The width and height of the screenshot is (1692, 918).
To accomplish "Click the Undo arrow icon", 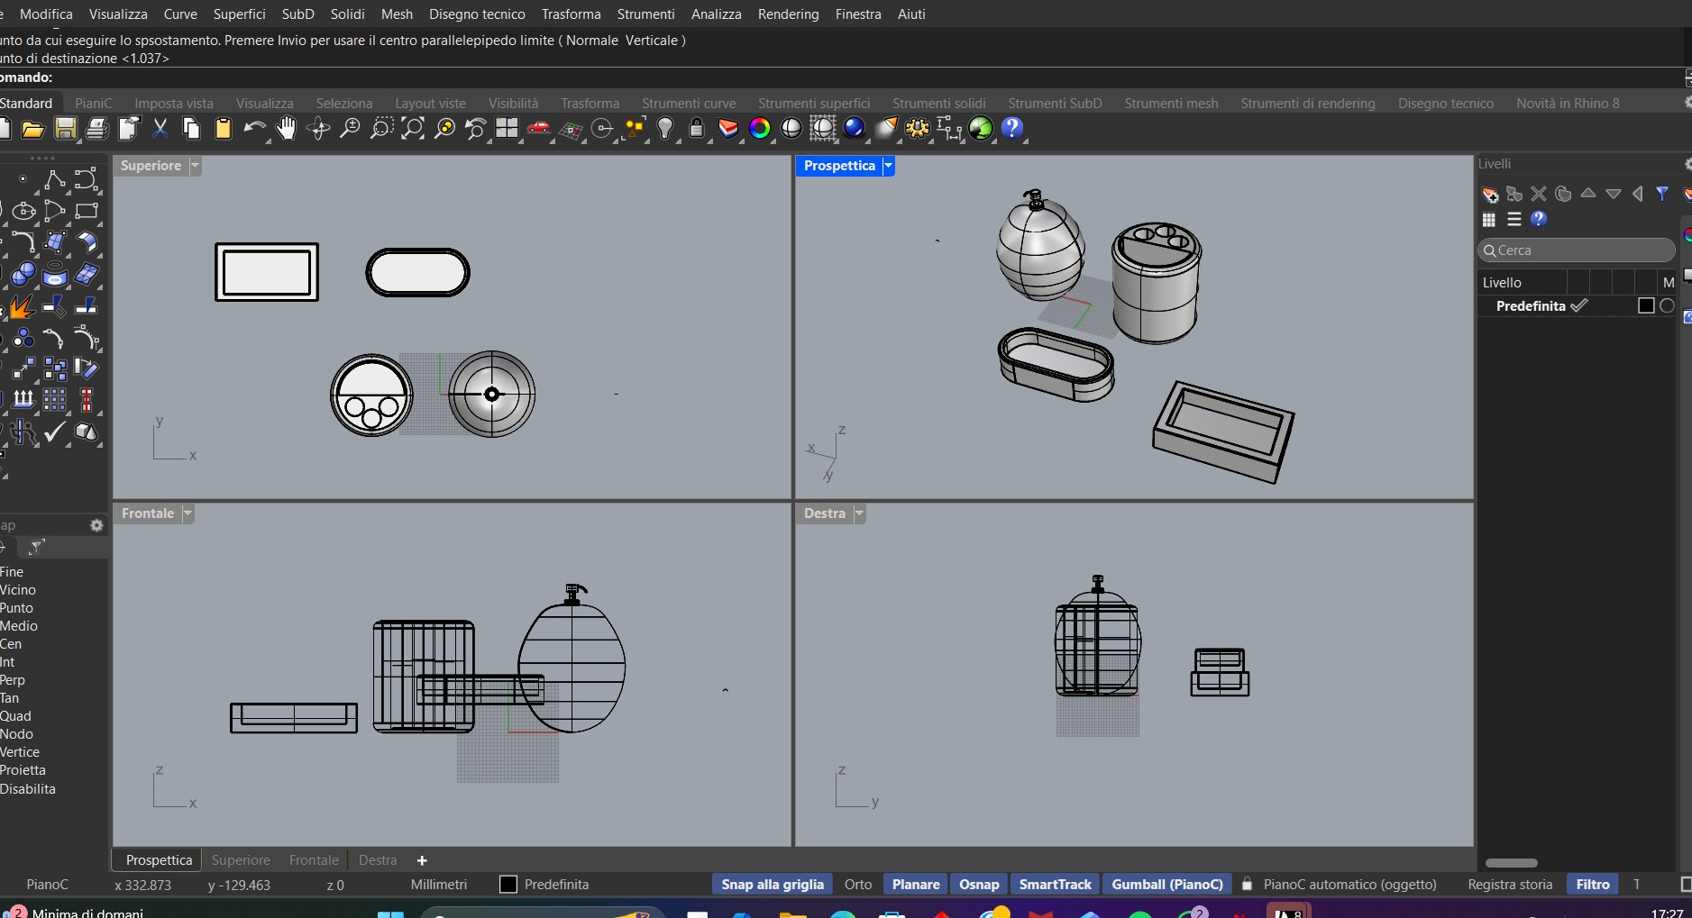I will point(254,129).
